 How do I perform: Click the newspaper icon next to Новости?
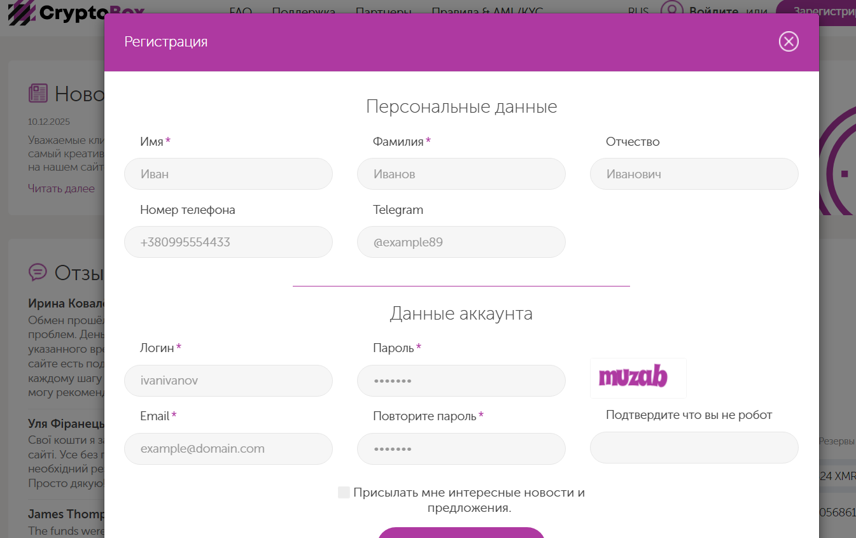point(38,93)
